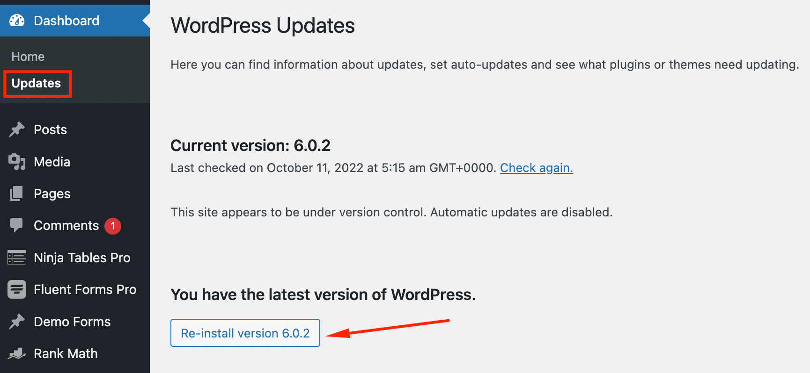Click the Check again link

[537, 168]
